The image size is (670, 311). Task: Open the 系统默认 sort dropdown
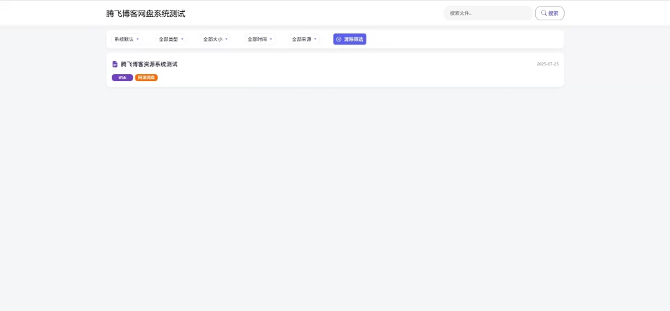[126, 39]
